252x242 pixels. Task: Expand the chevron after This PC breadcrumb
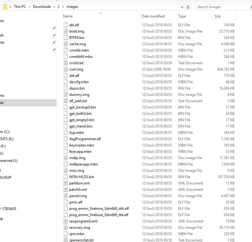pyautogui.click(x=29, y=7)
